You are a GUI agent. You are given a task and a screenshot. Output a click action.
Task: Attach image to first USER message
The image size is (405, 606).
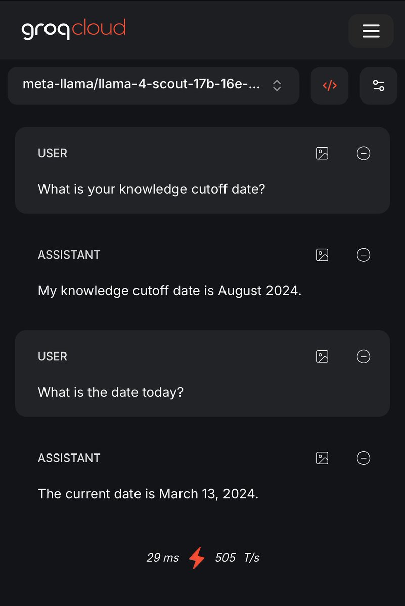322,154
